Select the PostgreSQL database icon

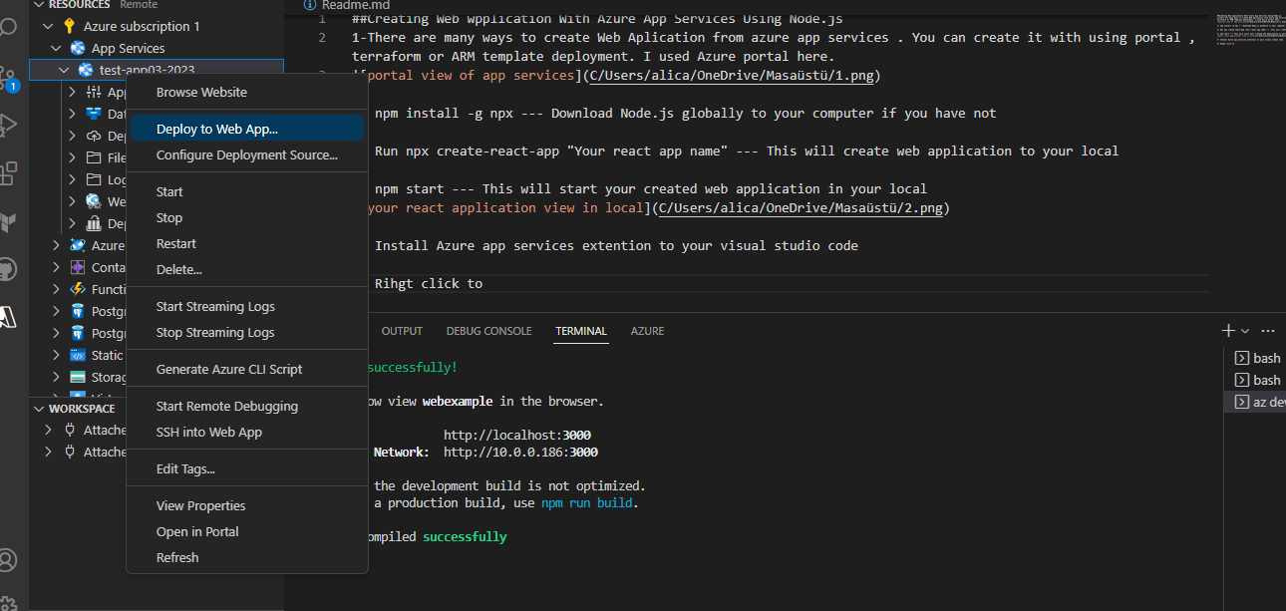coord(77,310)
